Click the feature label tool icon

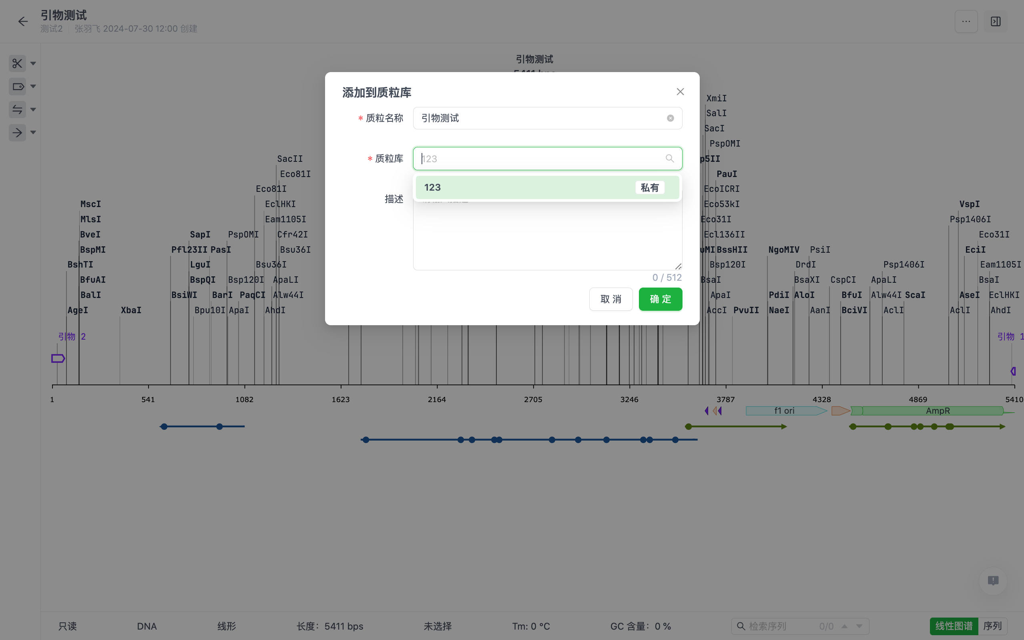[x=17, y=87]
